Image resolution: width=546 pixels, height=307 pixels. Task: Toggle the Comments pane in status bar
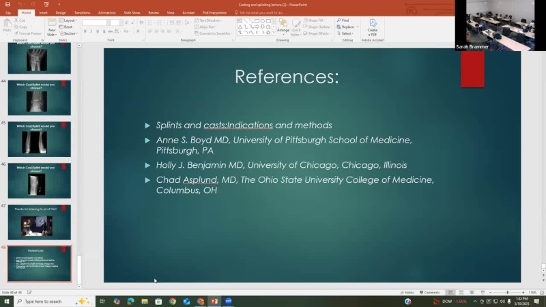point(431,292)
